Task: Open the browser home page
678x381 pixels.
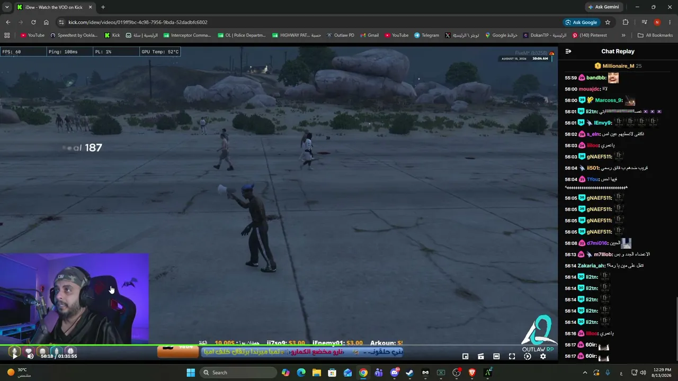Action: click(x=46, y=22)
